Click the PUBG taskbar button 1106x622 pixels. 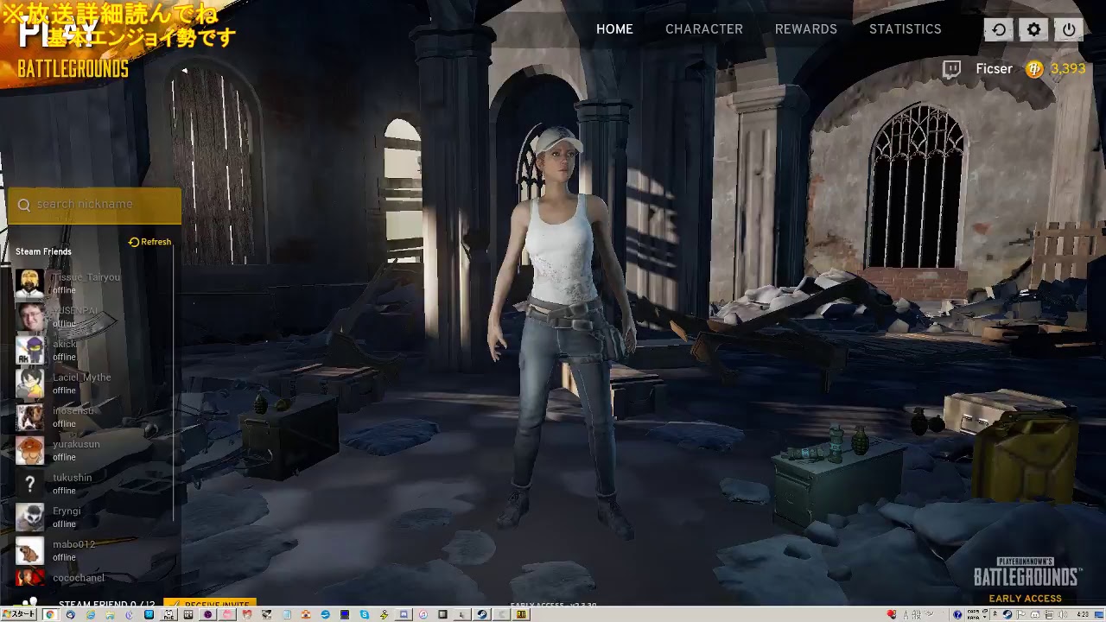521,614
